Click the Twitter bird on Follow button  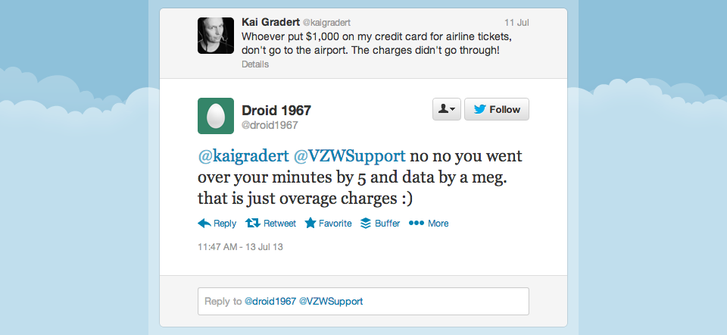tap(480, 109)
